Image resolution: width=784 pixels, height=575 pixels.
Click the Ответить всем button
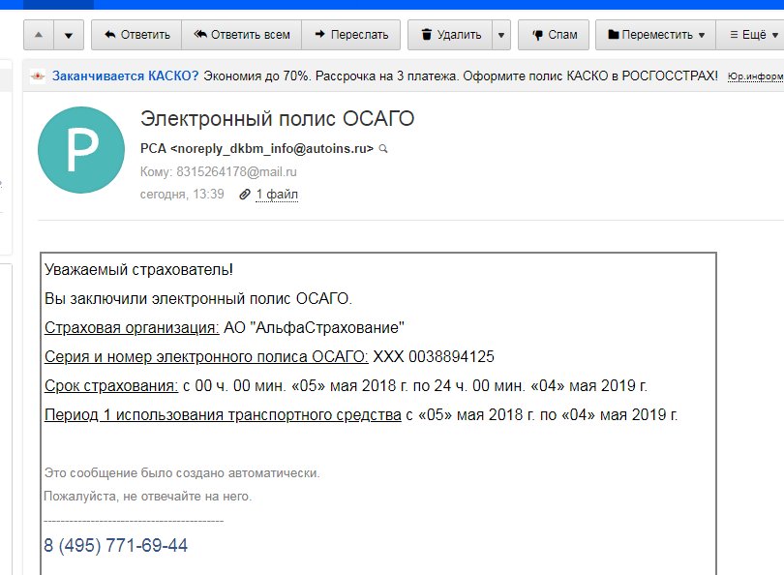click(242, 35)
